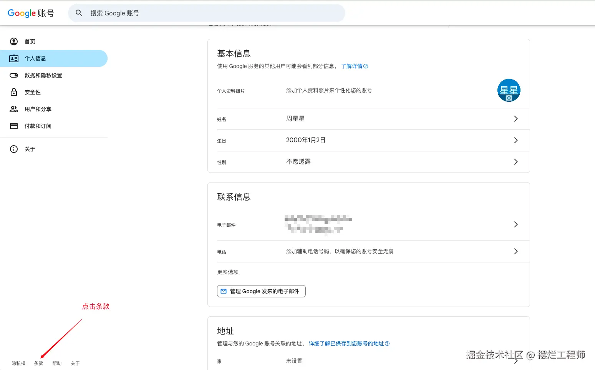Open the 条款 footer link
The width and height of the screenshot is (595, 370).
tap(38, 363)
